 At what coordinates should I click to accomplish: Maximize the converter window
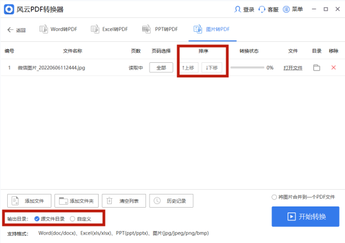(326, 9)
